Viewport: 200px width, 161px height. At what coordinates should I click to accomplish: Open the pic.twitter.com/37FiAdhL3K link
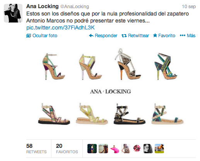pyautogui.click(x=60, y=28)
